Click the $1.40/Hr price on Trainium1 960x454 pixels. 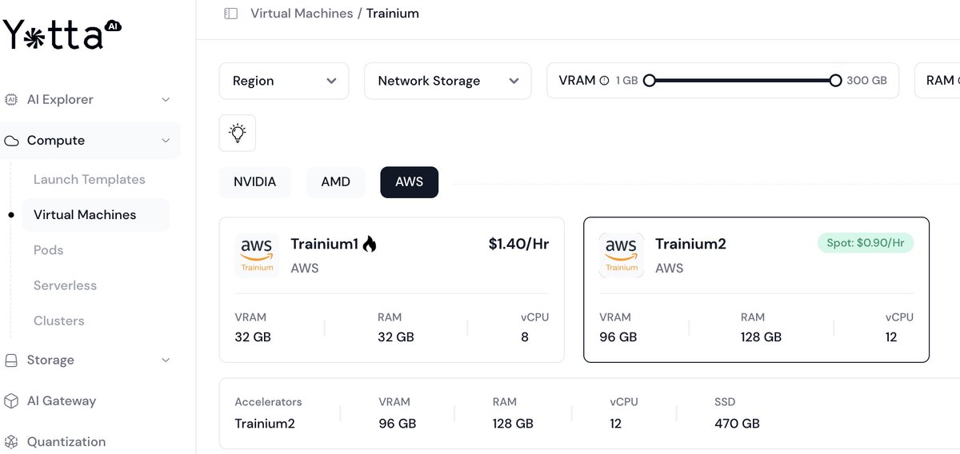(518, 244)
